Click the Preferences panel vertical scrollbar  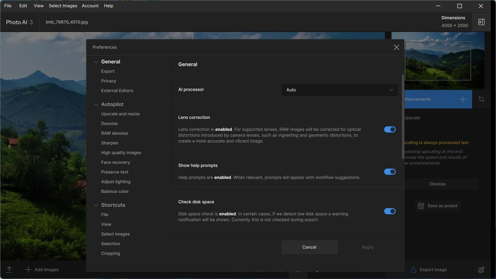(x=403, y=117)
